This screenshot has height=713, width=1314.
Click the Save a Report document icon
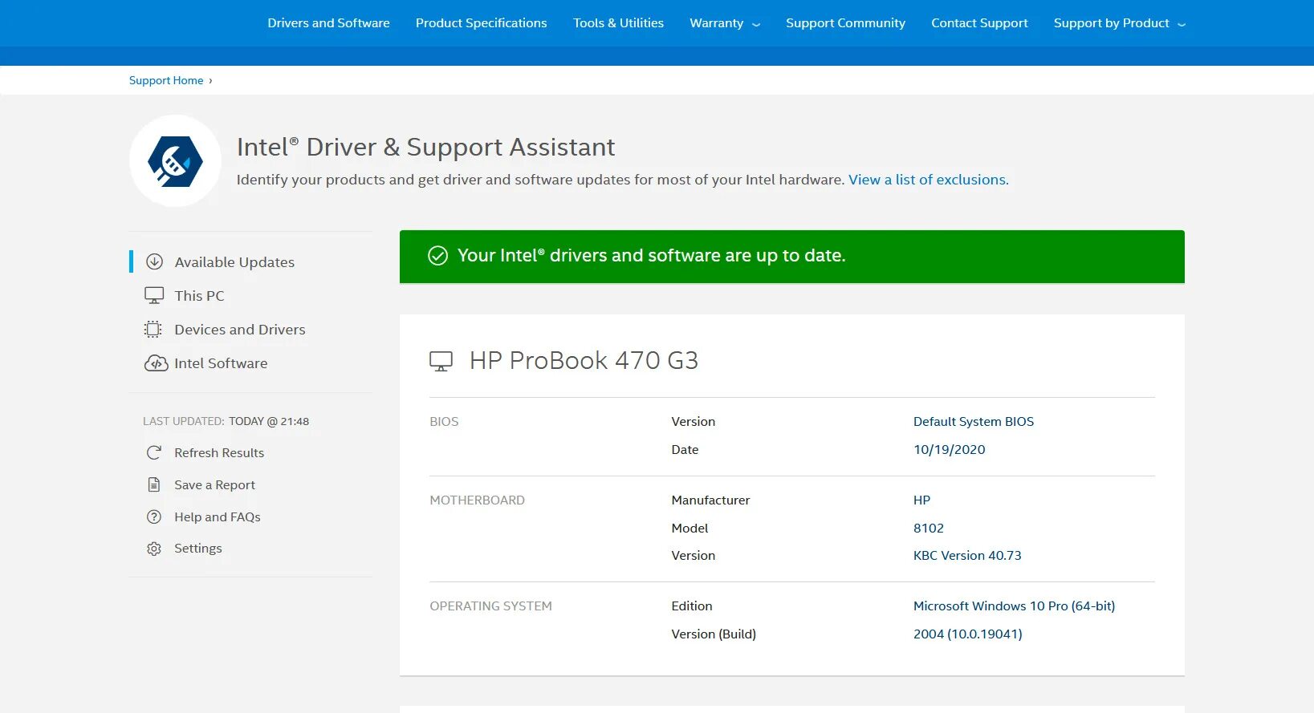click(x=154, y=485)
